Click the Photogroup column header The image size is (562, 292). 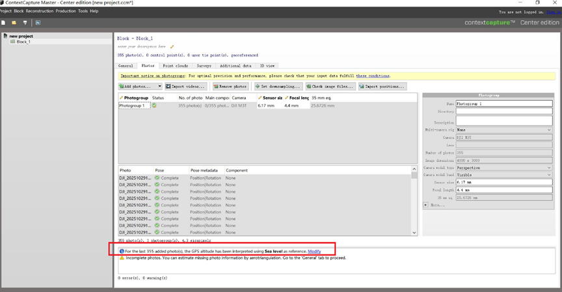[x=135, y=98]
